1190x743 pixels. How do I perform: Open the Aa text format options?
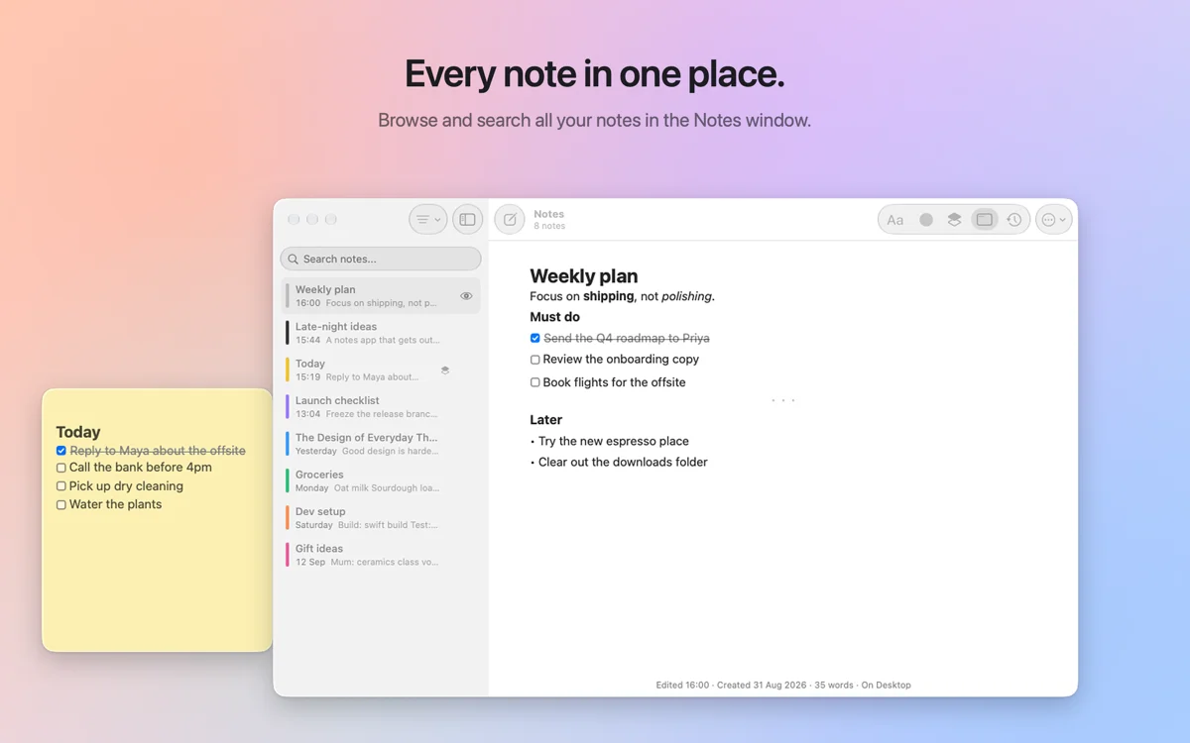tap(895, 220)
